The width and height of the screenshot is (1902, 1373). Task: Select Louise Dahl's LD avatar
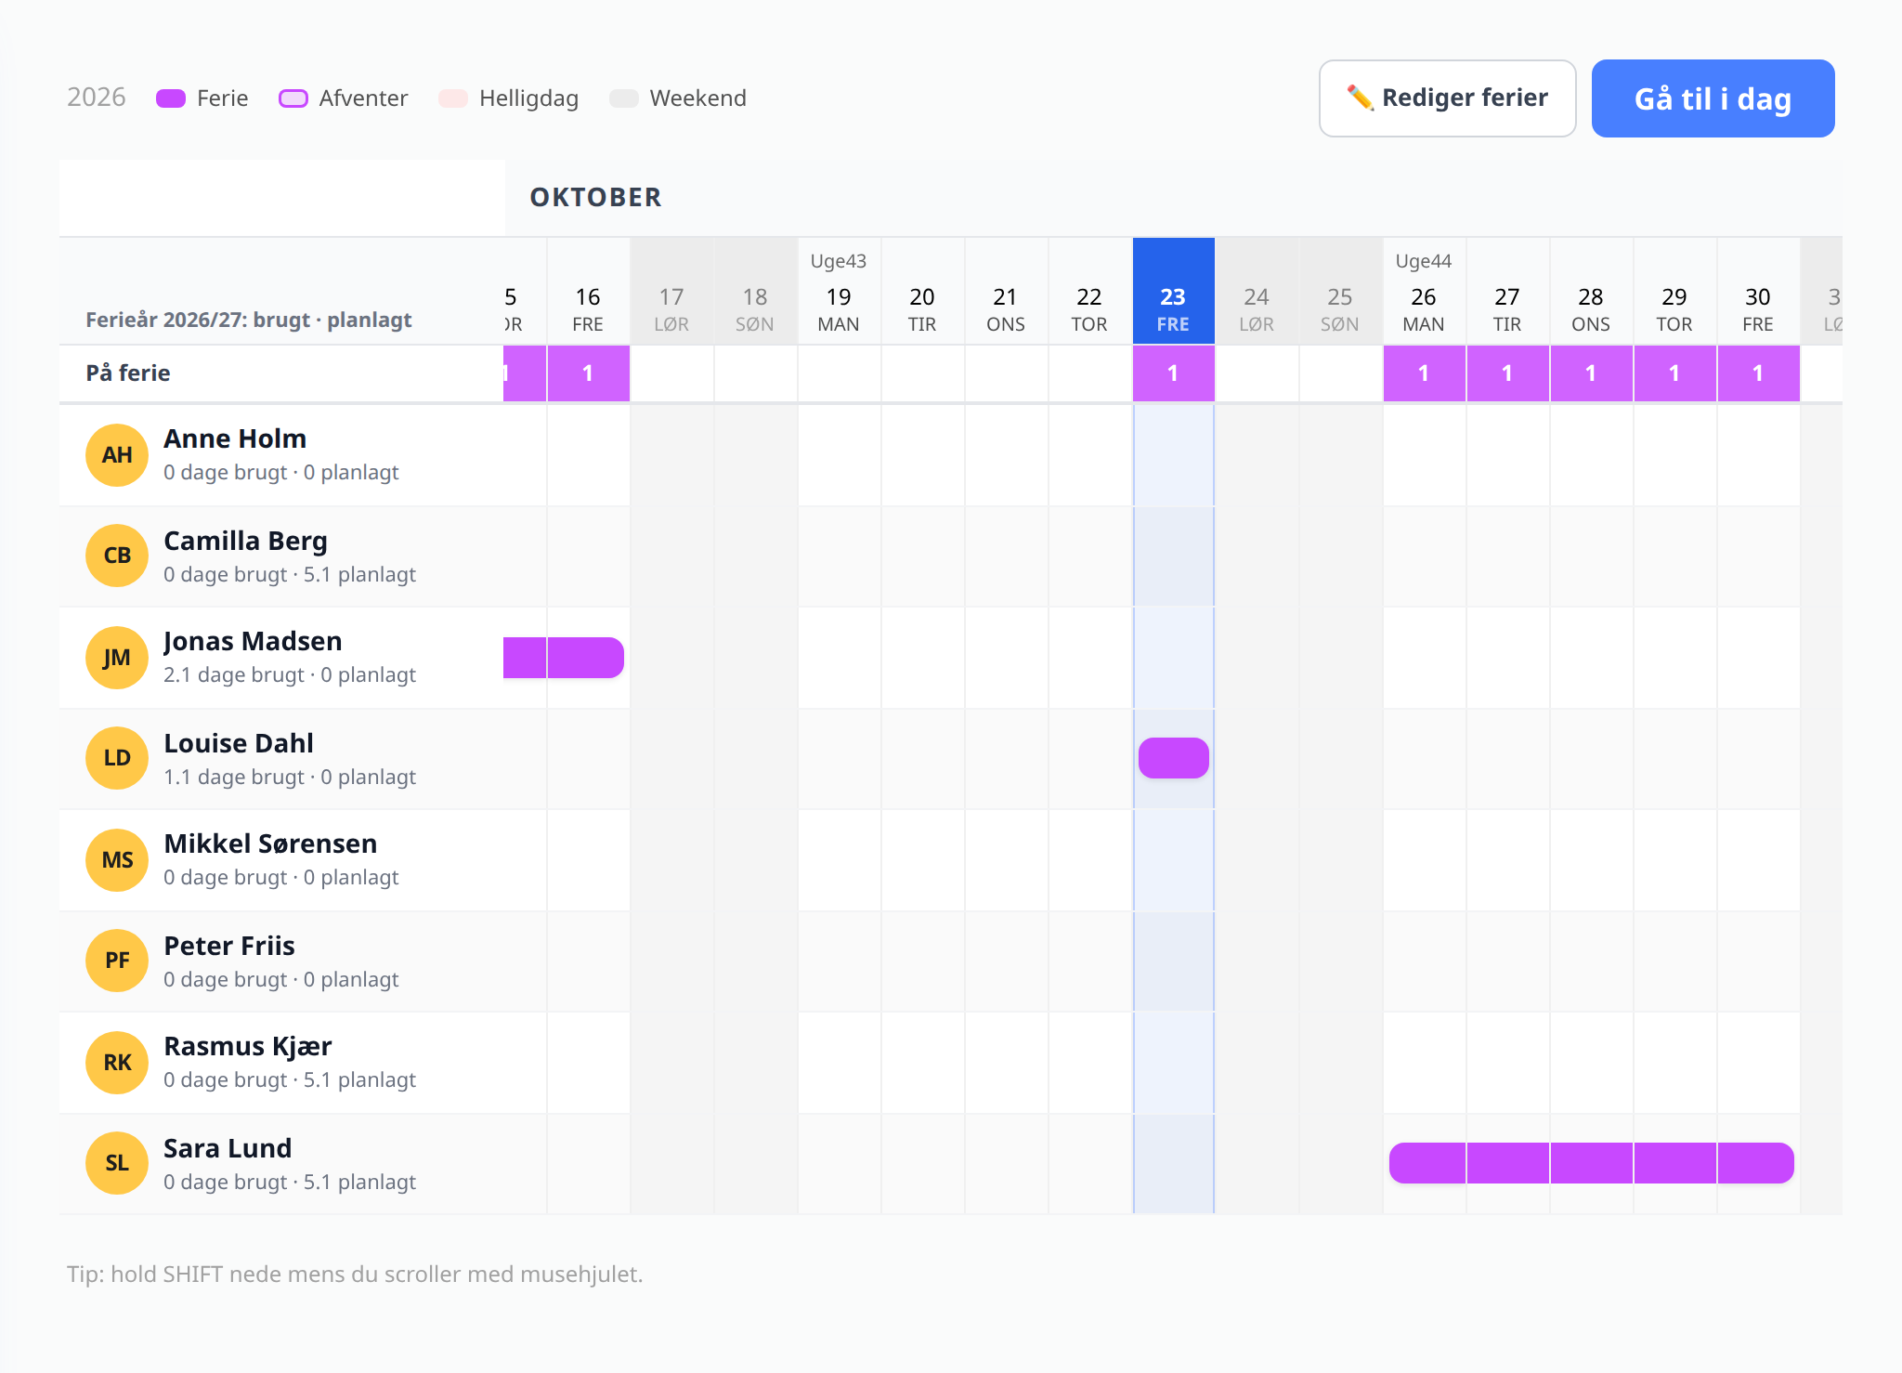pyautogui.click(x=117, y=758)
